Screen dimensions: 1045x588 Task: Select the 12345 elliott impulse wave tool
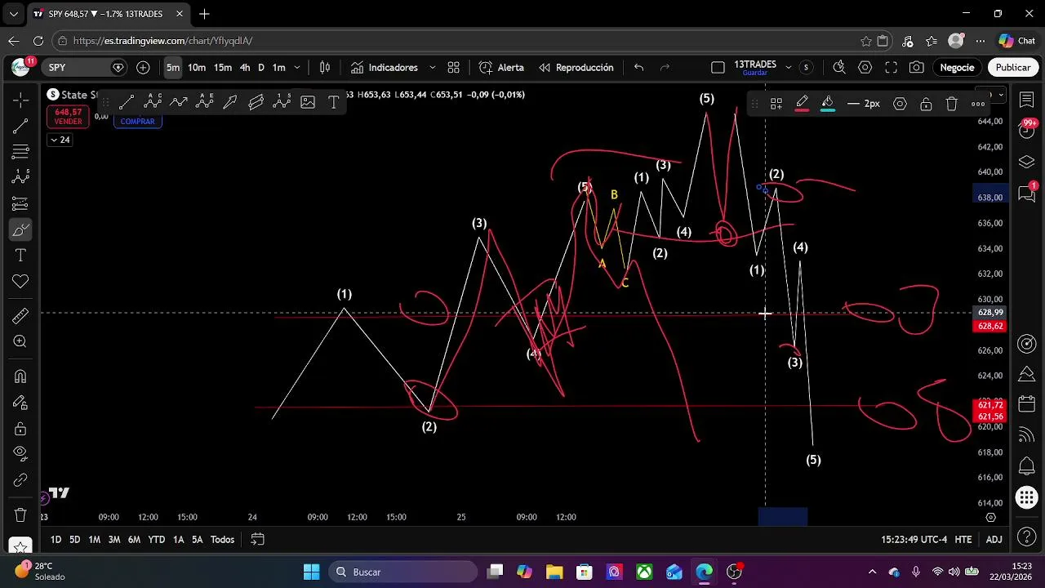[x=282, y=102]
